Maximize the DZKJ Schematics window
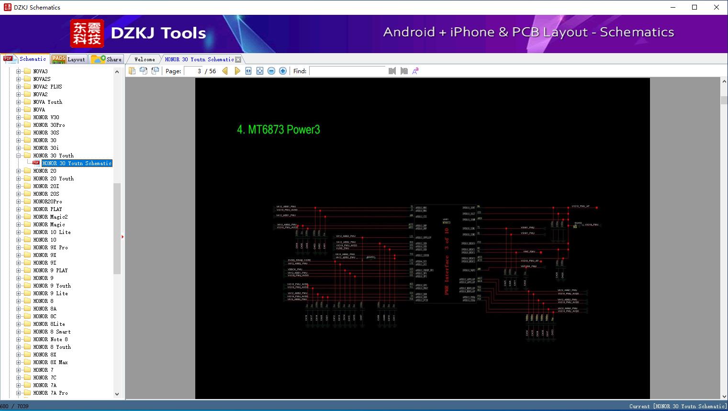 694,7
